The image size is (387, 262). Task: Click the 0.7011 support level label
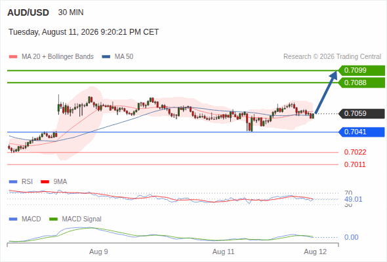355,164
